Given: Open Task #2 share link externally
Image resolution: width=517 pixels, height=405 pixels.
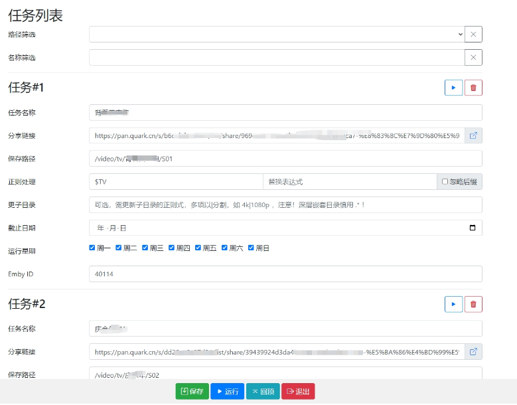Looking at the screenshot, I should [x=473, y=352].
